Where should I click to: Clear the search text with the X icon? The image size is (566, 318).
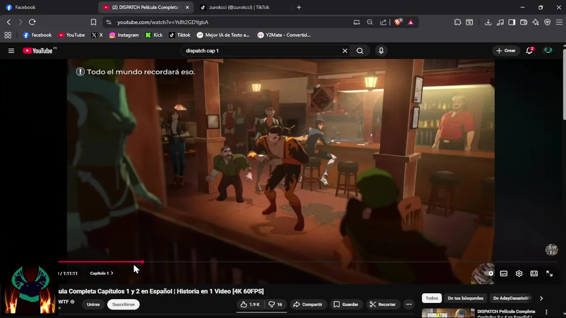click(x=345, y=51)
